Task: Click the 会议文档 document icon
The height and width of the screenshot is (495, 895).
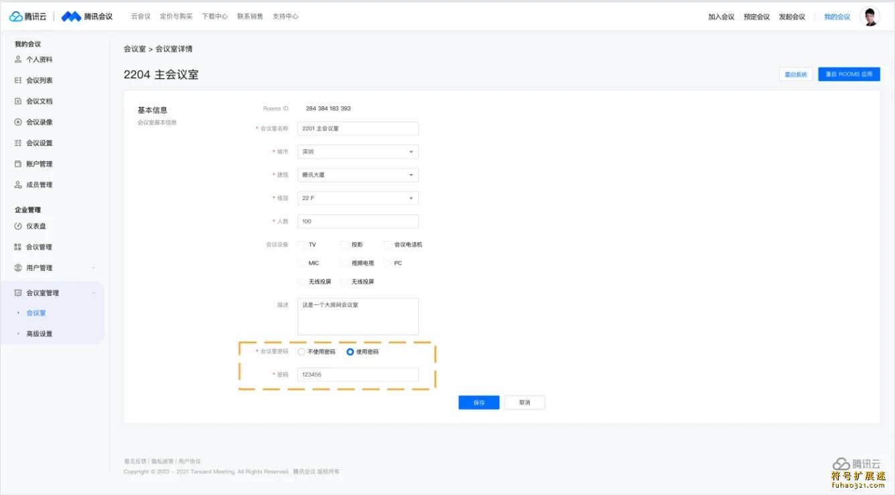Action: pos(18,101)
